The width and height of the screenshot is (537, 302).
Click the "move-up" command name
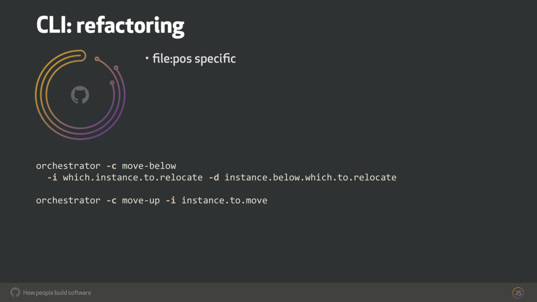pos(141,200)
